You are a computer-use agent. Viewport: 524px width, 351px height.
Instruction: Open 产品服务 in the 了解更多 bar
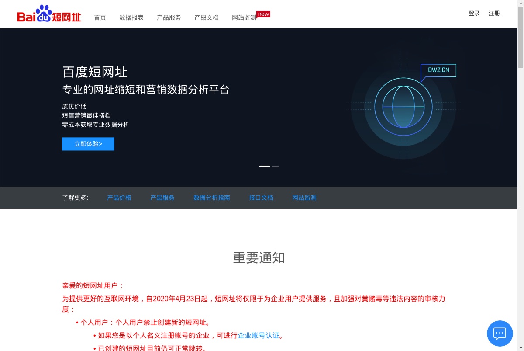pos(162,198)
